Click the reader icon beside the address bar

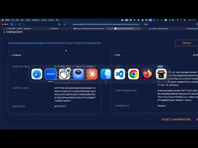64,24
